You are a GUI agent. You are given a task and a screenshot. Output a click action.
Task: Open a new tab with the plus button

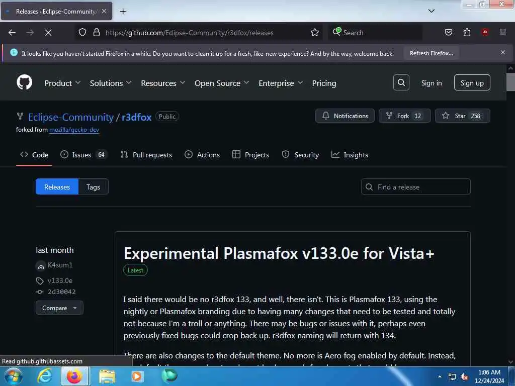coord(123,12)
